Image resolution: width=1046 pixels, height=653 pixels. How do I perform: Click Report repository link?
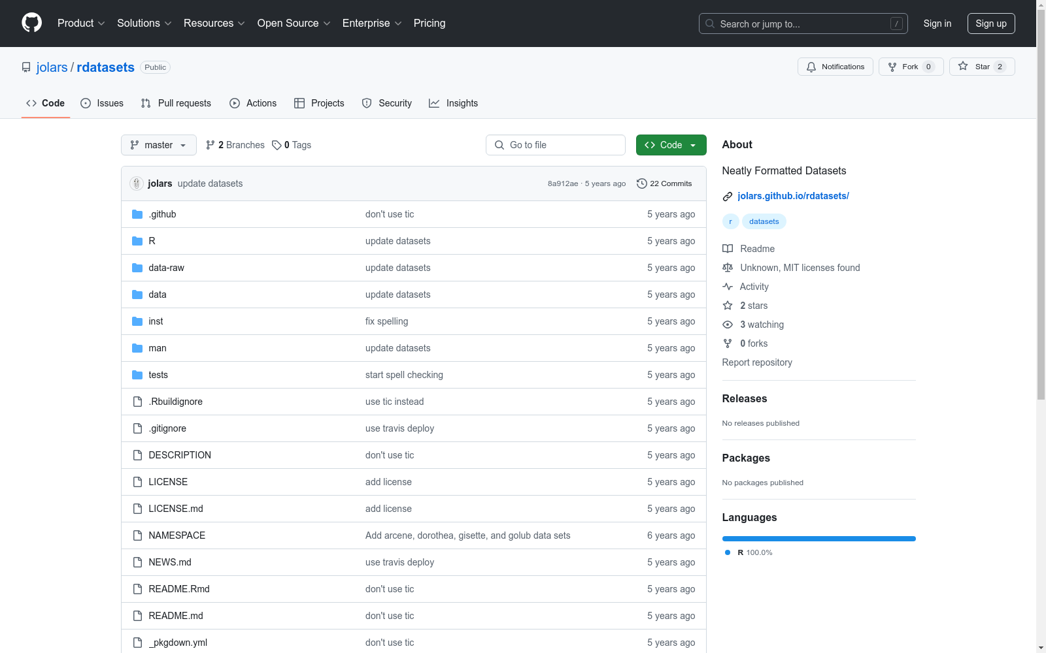pyautogui.click(x=757, y=362)
